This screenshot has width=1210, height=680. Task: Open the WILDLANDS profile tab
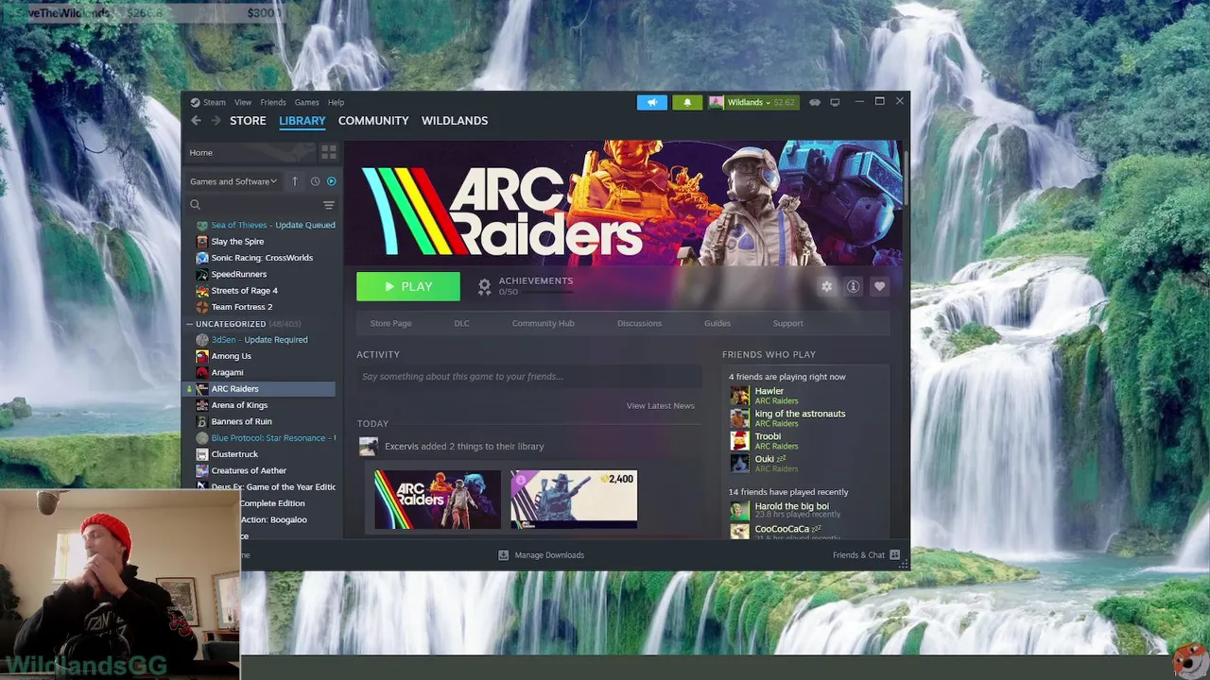[455, 121]
